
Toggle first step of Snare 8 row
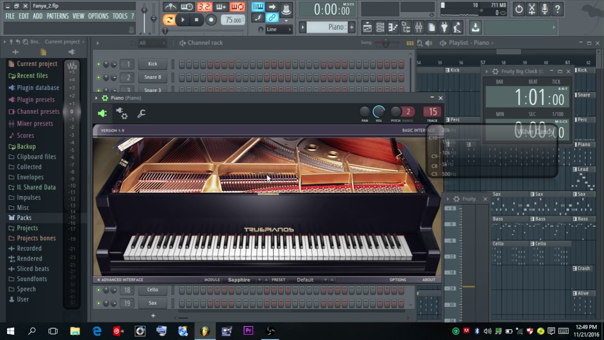click(x=182, y=77)
